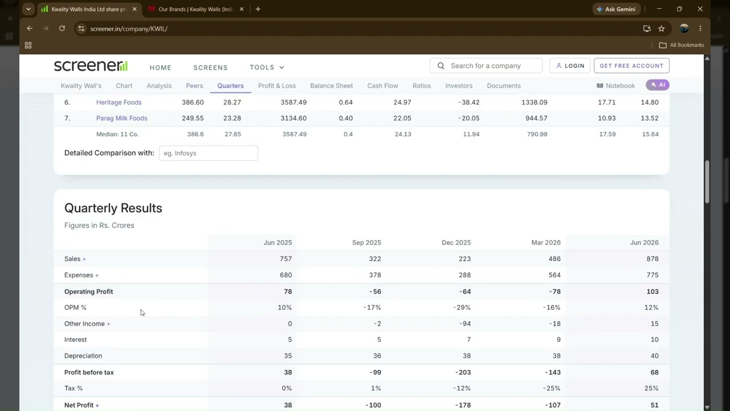
Task: Open the install app icon in address bar
Action: (x=647, y=29)
